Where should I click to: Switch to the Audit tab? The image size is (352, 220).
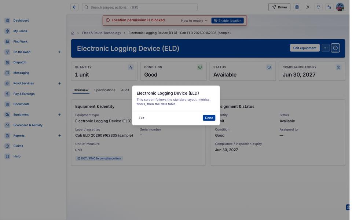(x=125, y=90)
